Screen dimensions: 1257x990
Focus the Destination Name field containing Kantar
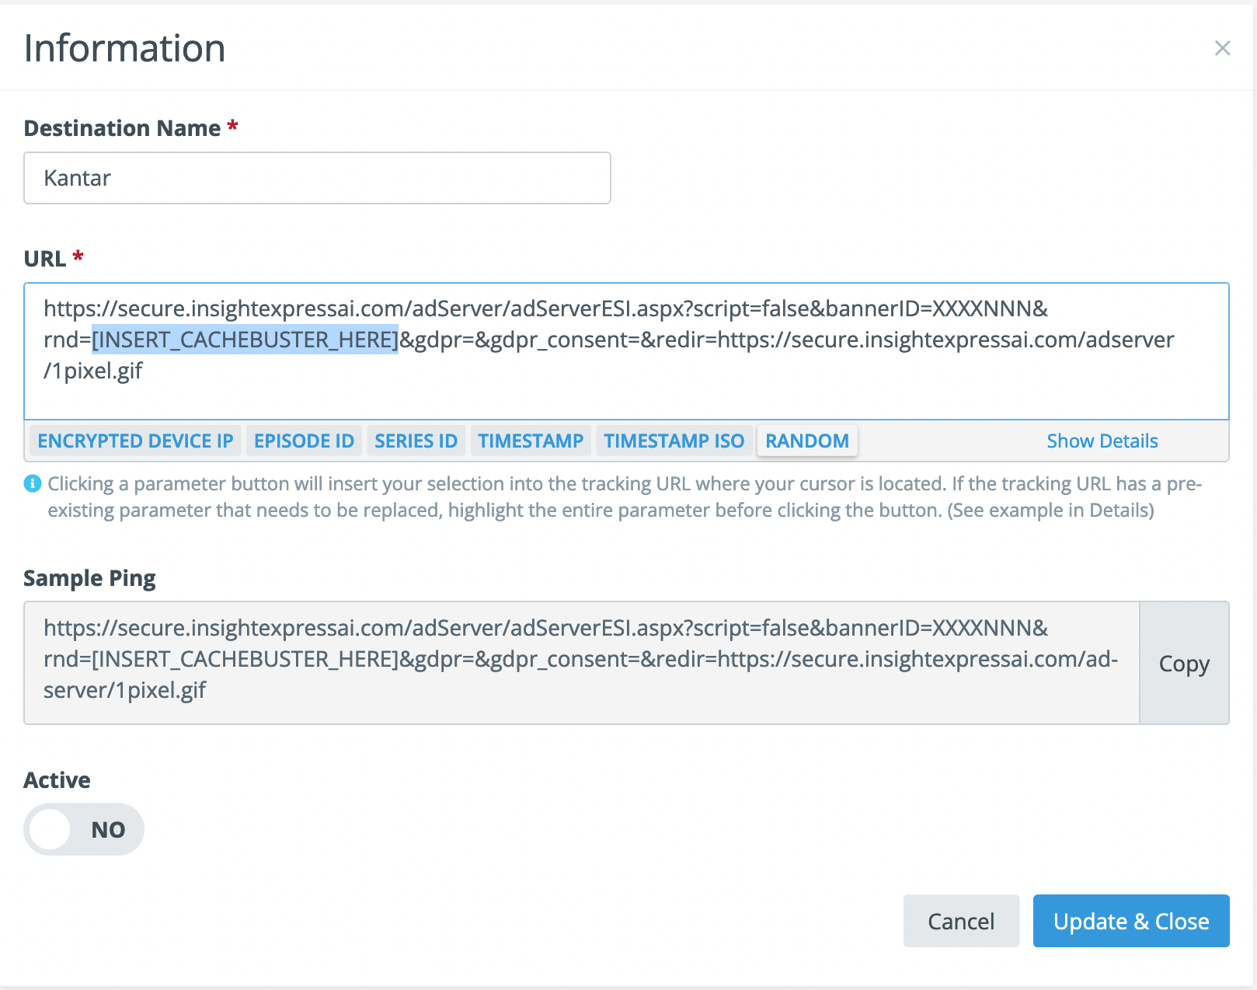point(317,178)
